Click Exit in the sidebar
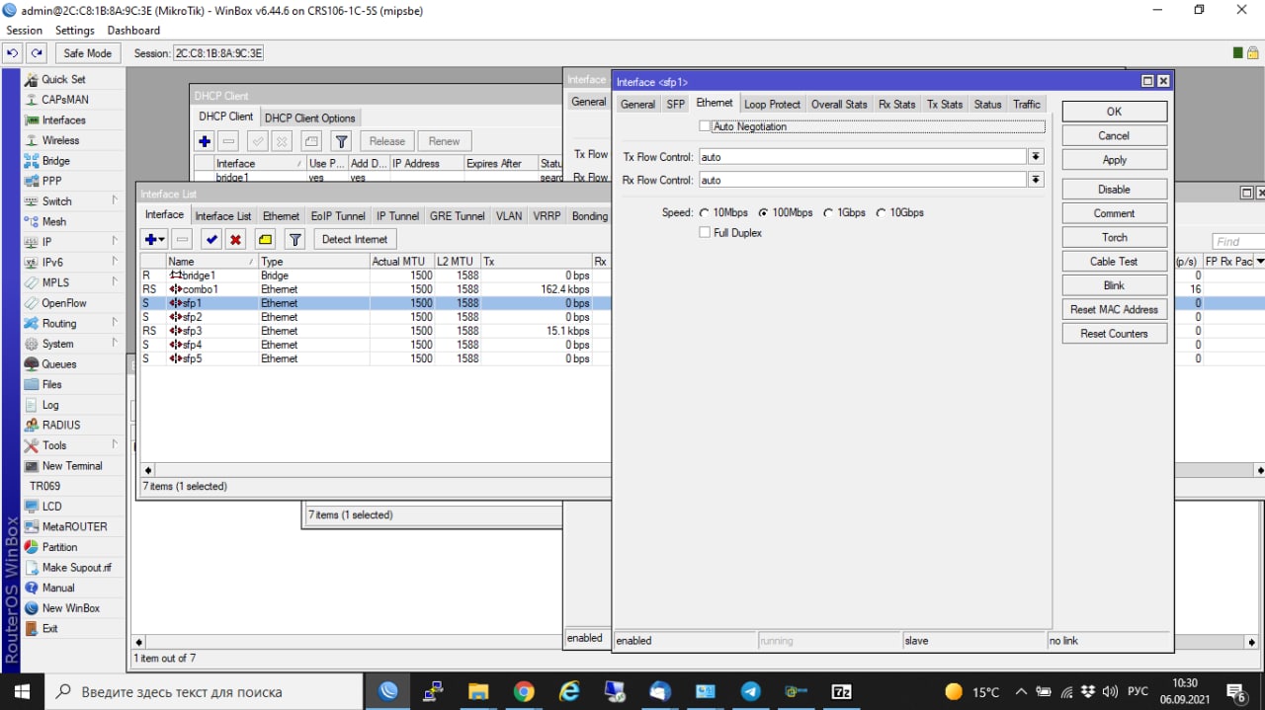The height and width of the screenshot is (710, 1265). tap(49, 629)
